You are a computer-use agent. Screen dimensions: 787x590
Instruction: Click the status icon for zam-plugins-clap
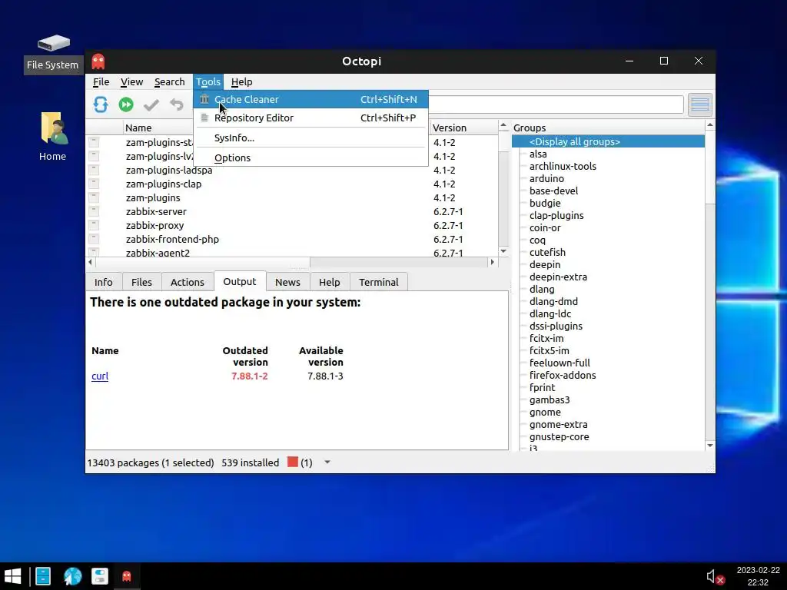click(x=94, y=184)
